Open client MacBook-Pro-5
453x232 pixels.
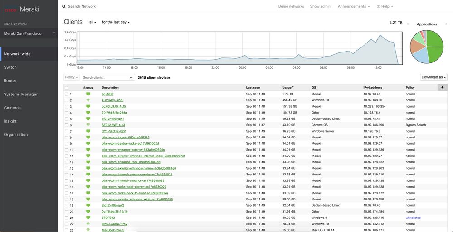(x=113, y=230)
